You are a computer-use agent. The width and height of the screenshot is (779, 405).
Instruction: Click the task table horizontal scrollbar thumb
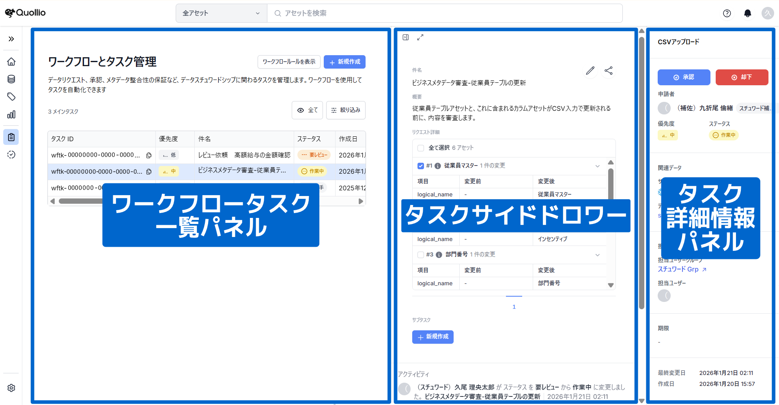[x=81, y=201]
